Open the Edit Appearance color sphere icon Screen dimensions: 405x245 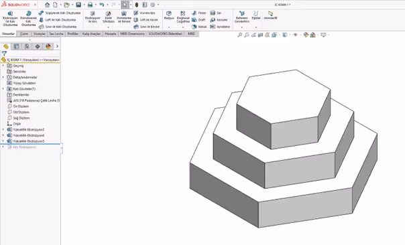[x=306, y=35]
